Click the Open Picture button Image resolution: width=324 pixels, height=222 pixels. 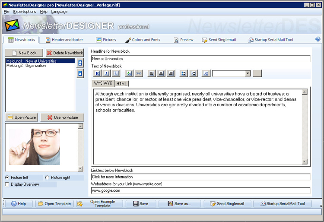point(22,117)
